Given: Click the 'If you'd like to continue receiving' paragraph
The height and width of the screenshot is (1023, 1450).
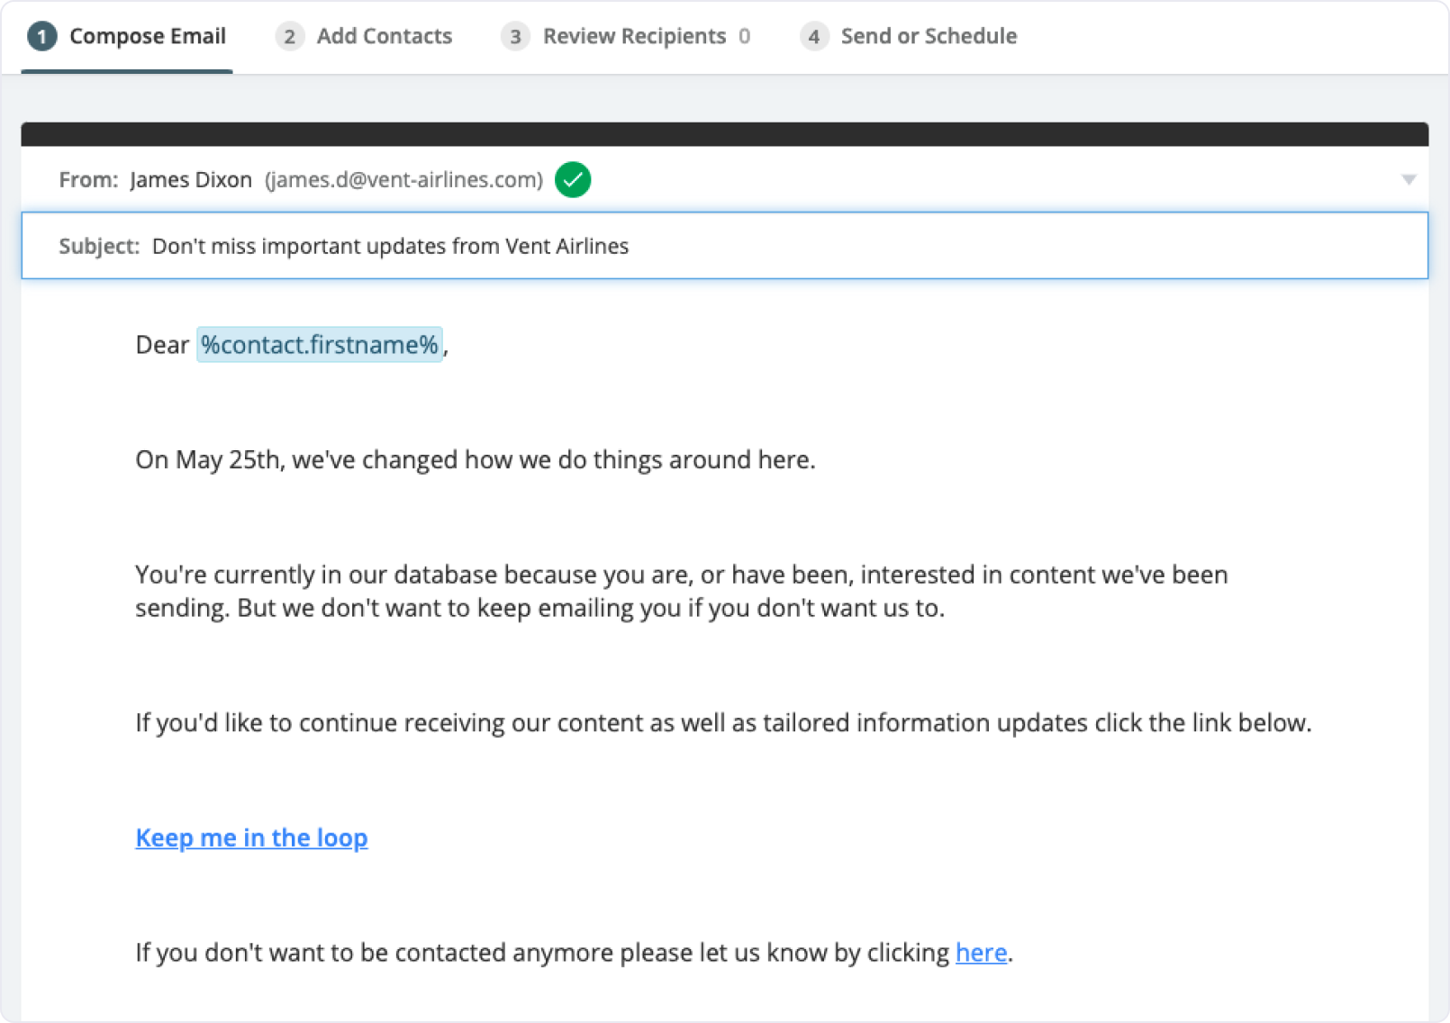Looking at the screenshot, I should [x=723, y=723].
